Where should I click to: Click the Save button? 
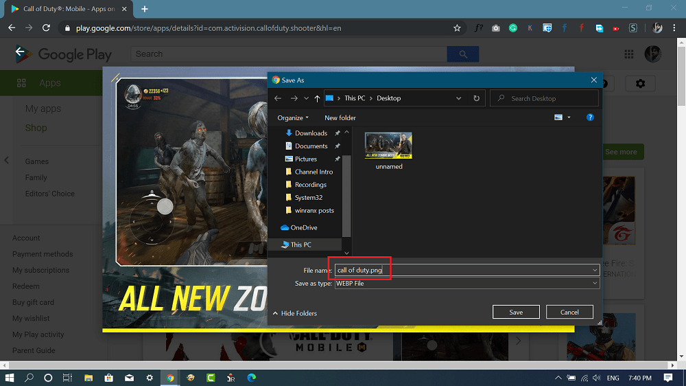[516, 312]
